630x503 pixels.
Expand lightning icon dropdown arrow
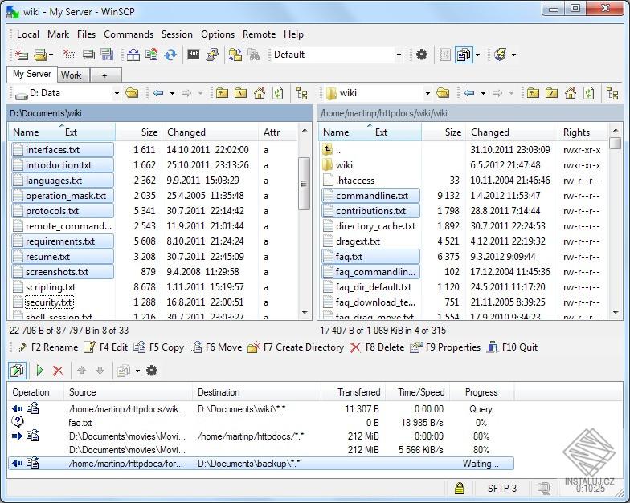[513, 55]
